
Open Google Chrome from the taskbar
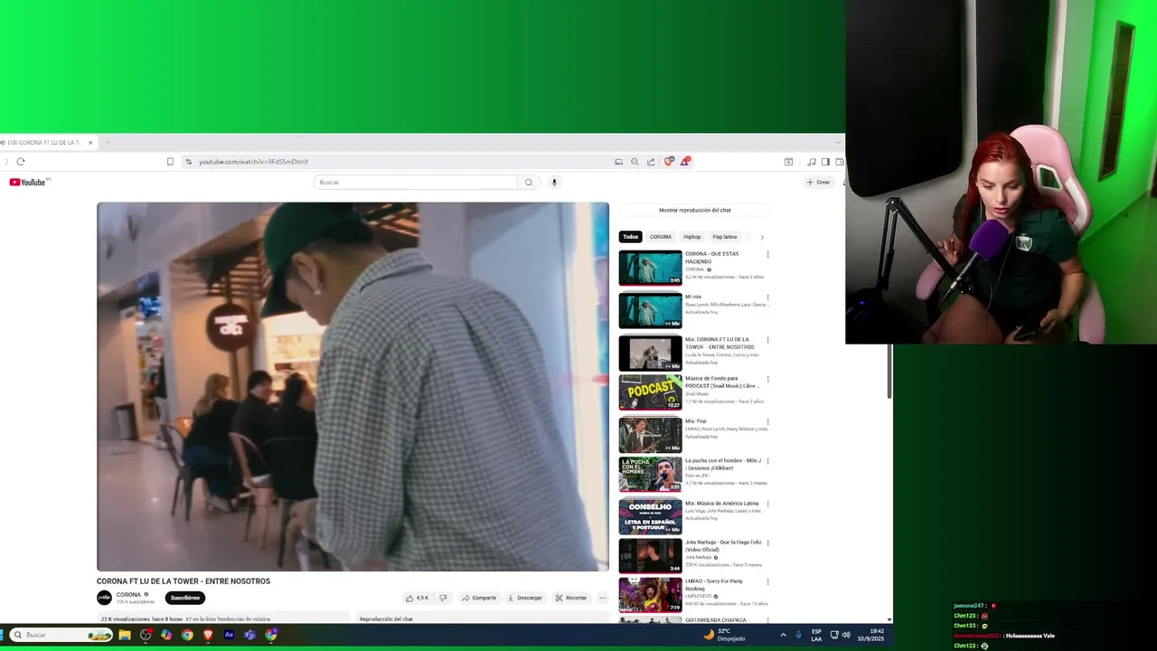pos(187,635)
